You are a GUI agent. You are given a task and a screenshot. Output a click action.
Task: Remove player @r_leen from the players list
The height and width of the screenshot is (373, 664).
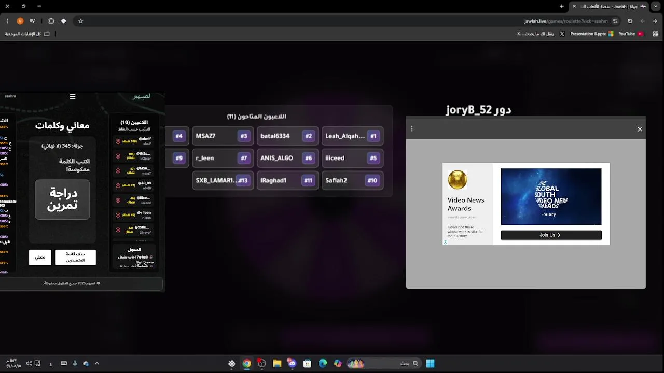tap(118, 215)
